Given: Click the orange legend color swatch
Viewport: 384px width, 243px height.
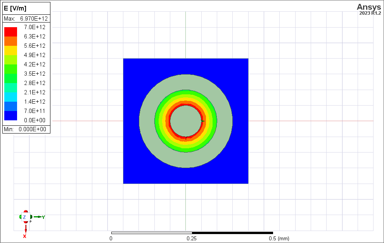Looking at the screenshot, I should pos(10,41).
